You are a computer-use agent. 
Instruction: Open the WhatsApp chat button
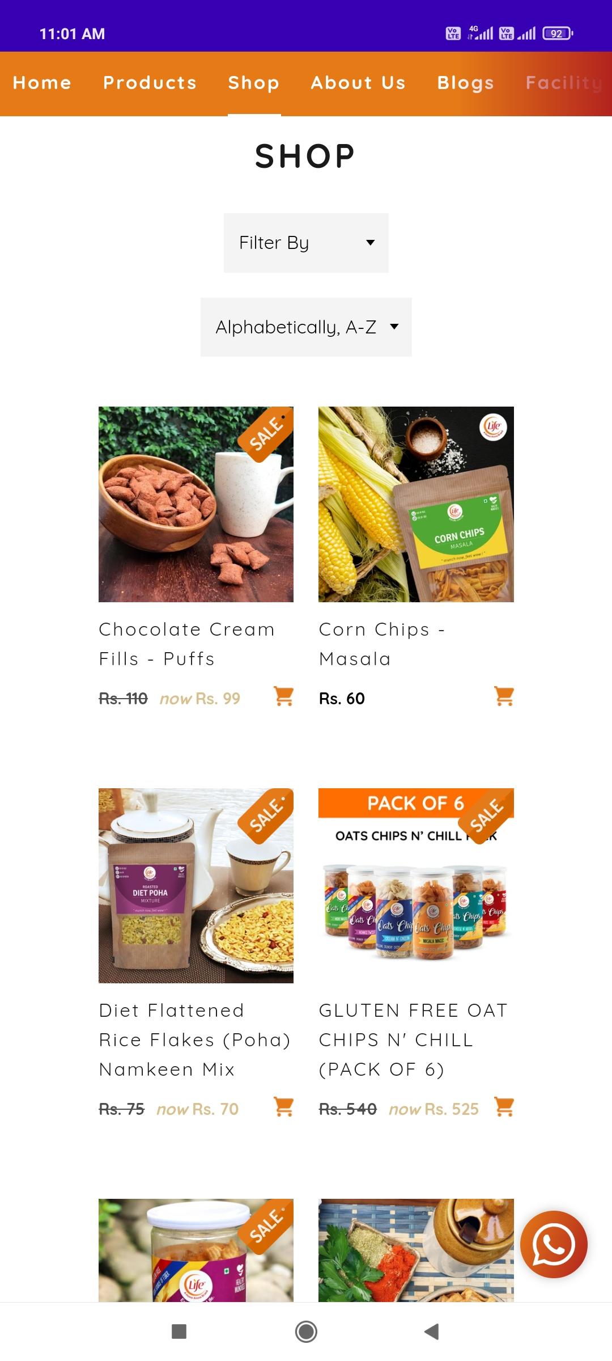(554, 1244)
